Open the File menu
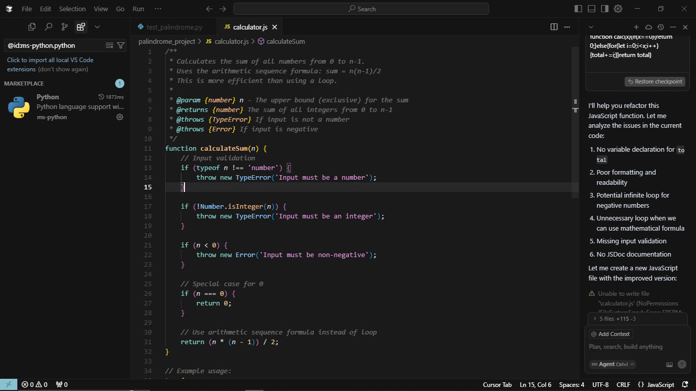Viewport: 696px width, 391px height. 26,9
